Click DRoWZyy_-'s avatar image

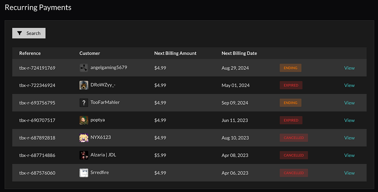tap(84, 85)
